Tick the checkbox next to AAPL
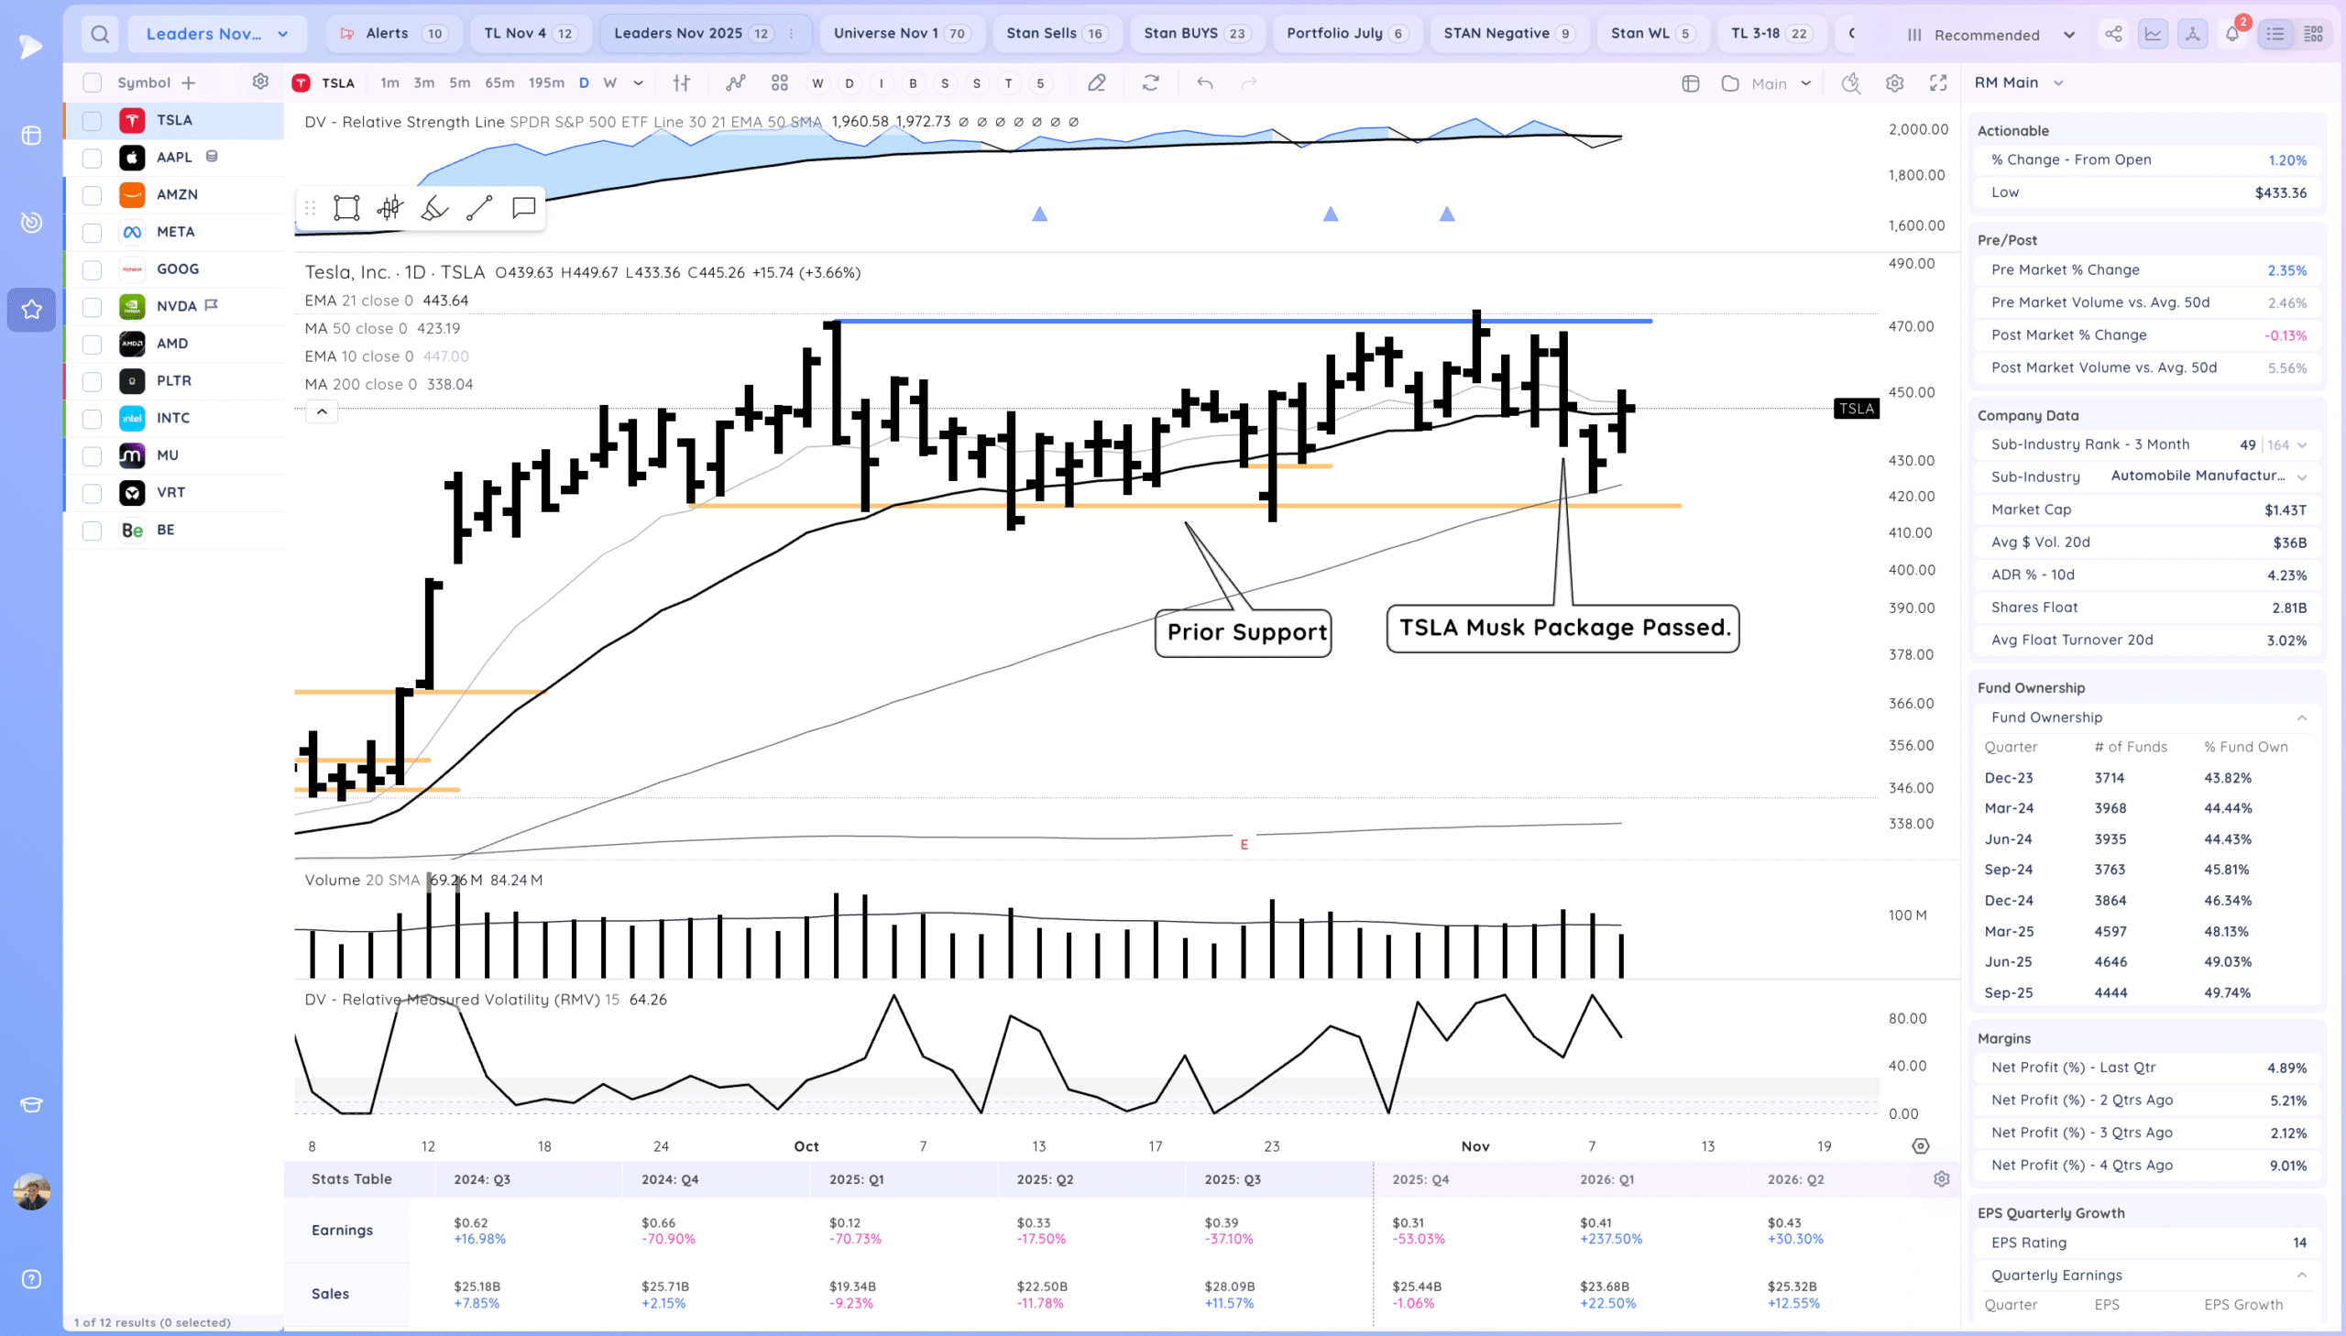Image resolution: width=2346 pixels, height=1336 pixels. pyautogui.click(x=92, y=158)
